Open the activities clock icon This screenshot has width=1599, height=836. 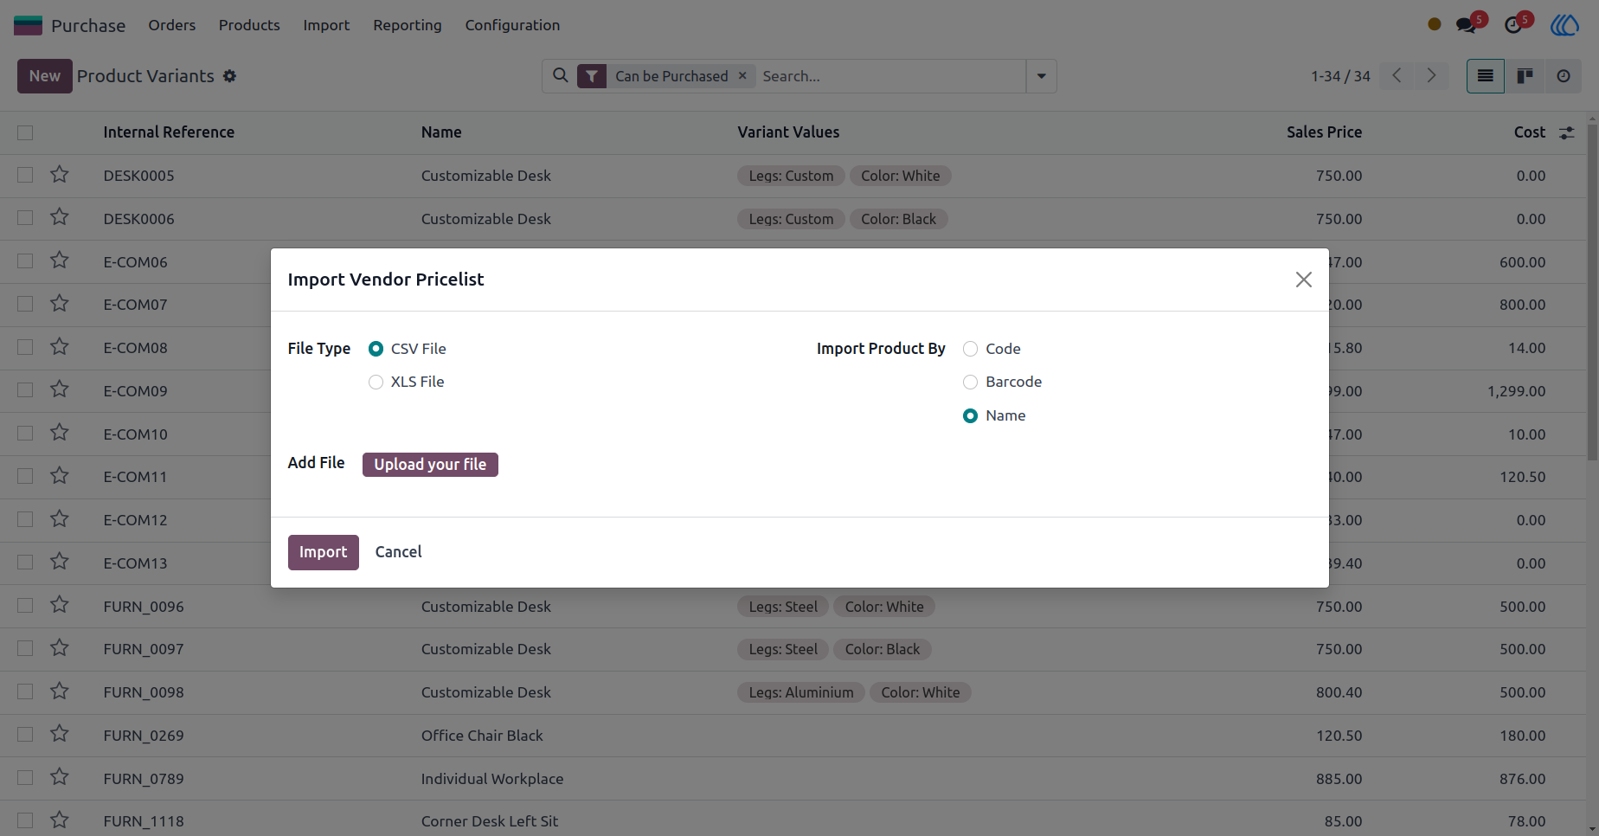click(x=1512, y=25)
